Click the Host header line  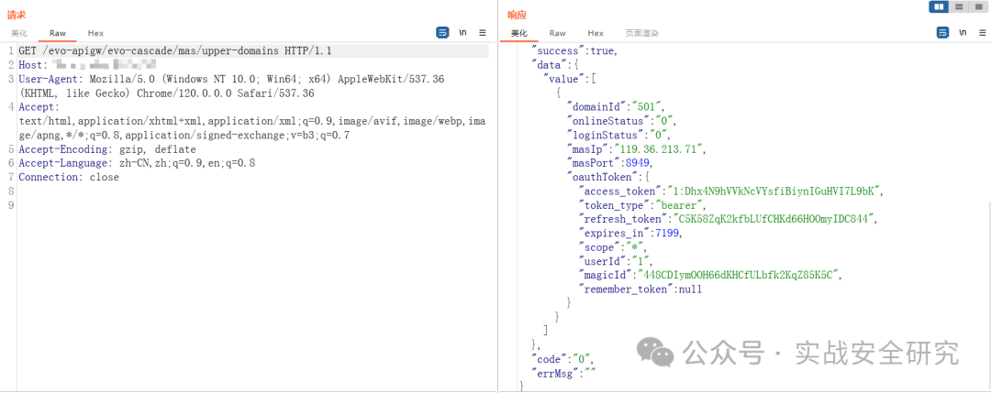click(x=87, y=65)
